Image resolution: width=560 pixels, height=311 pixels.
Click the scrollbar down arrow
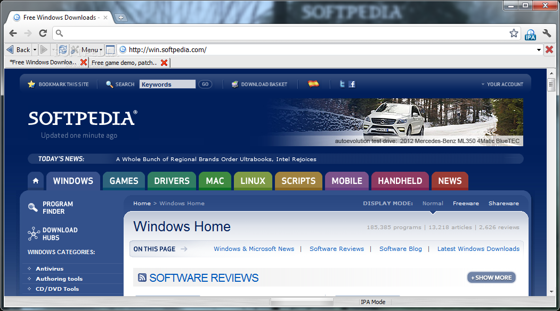(x=551, y=292)
